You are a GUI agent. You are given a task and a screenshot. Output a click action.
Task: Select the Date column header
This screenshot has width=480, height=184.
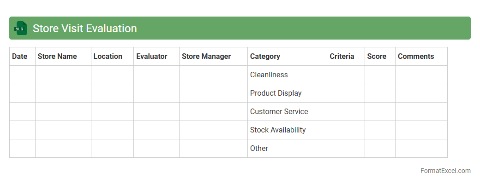click(20, 57)
